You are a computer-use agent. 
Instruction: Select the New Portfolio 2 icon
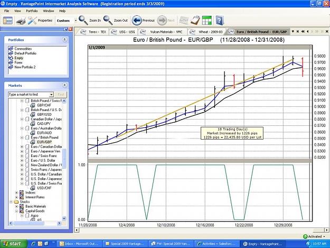(11, 67)
